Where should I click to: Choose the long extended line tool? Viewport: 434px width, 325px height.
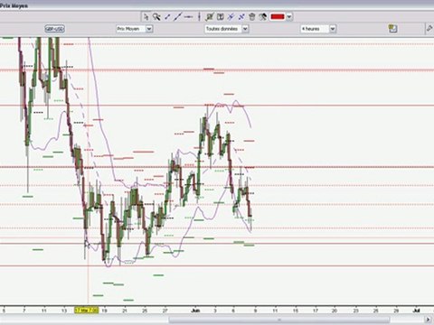(177, 17)
